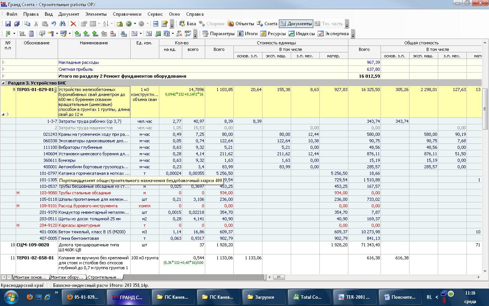This screenshot has height=306, width=489.
Task: Open the Справочники menu
Action: pos(127,14)
